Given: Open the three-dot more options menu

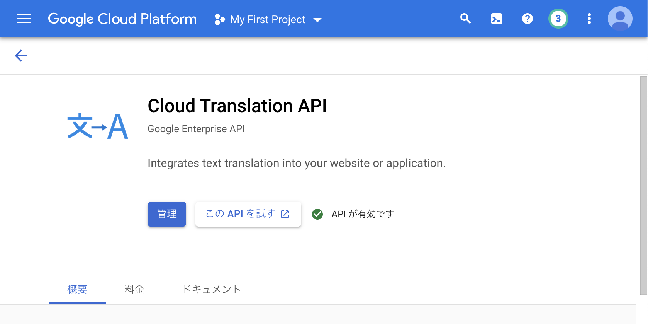Looking at the screenshot, I should coord(589,19).
